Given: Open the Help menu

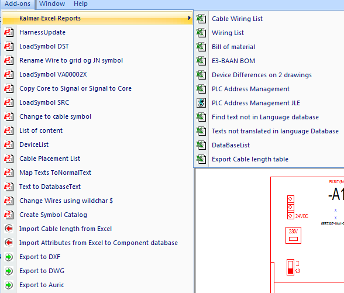Looking at the screenshot, I should pyautogui.click(x=81, y=4).
